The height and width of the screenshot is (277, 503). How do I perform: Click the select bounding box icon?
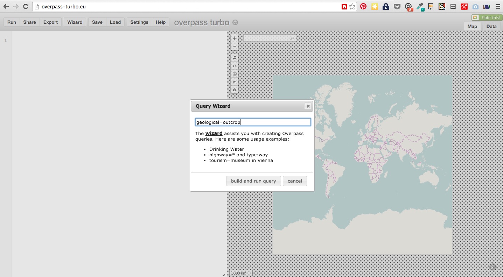(x=235, y=74)
